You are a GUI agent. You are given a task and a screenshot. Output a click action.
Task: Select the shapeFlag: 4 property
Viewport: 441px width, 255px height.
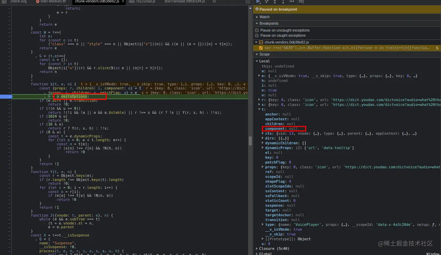point(278,181)
